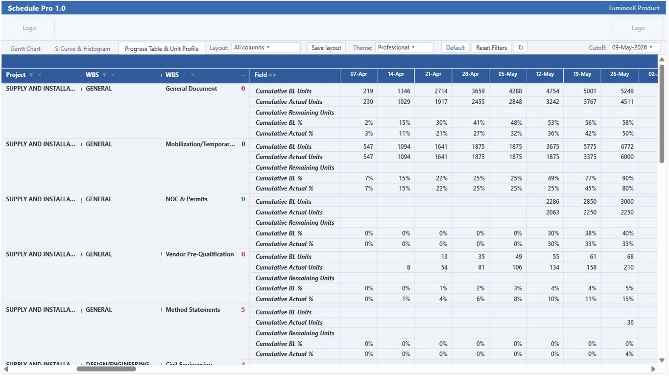Open filter funnel on first WBS column
The image size is (669, 376).
(x=104, y=75)
